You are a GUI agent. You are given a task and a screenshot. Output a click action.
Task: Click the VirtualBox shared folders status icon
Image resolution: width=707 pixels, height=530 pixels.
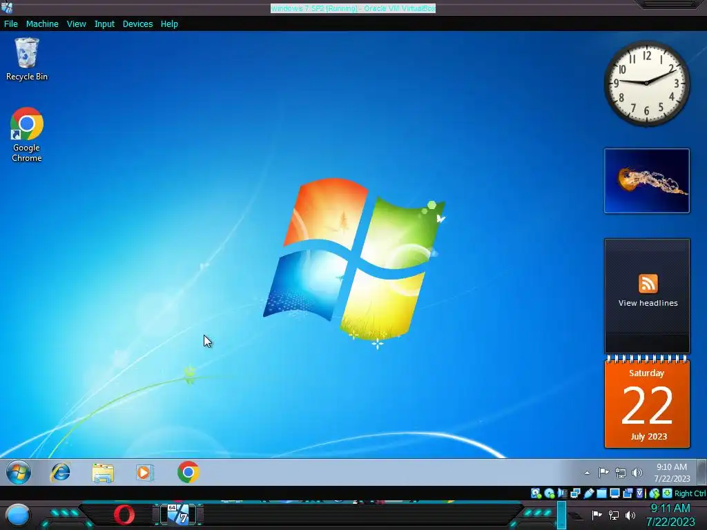601,493
